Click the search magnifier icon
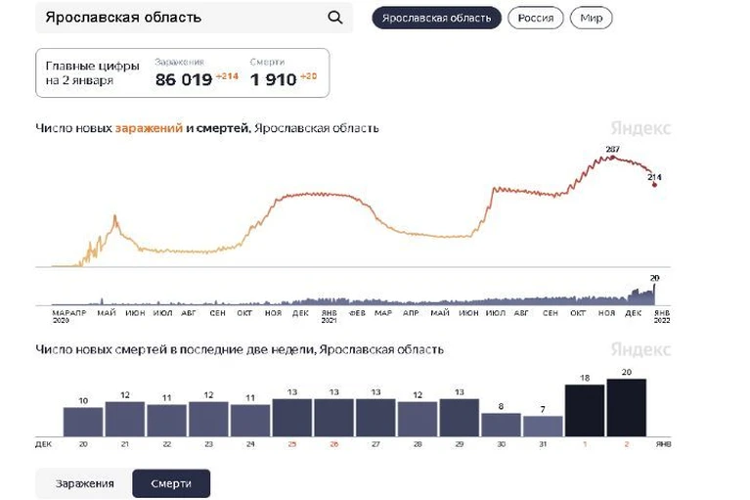The height and width of the screenshot is (500, 750). pyautogui.click(x=335, y=18)
